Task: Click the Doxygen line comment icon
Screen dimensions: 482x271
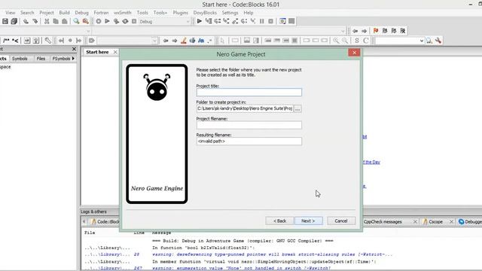Action: pyautogui.click(x=15, y=41)
